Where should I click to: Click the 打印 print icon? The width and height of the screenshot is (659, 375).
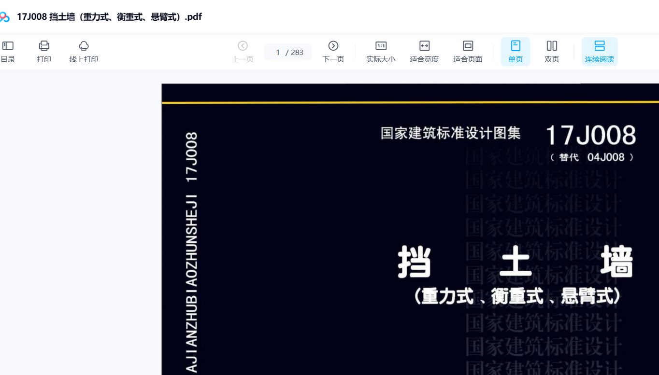pyautogui.click(x=44, y=46)
